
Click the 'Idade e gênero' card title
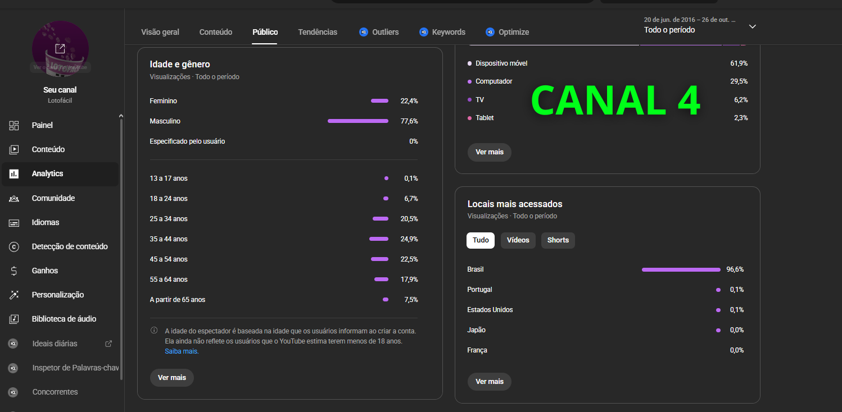pyautogui.click(x=180, y=65)
